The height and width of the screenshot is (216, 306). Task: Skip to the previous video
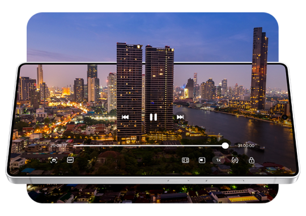(x=125, y=117)
